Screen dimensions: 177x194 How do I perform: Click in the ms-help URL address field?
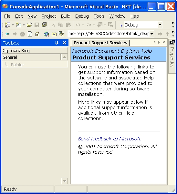click(x=109, y=34)
